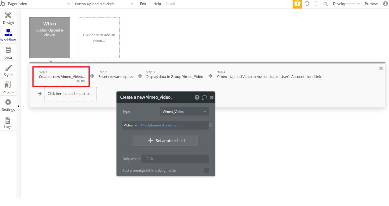Open the Settings tab in sidebar
This screenshot has height=206, width=389.
coord(8,105)
